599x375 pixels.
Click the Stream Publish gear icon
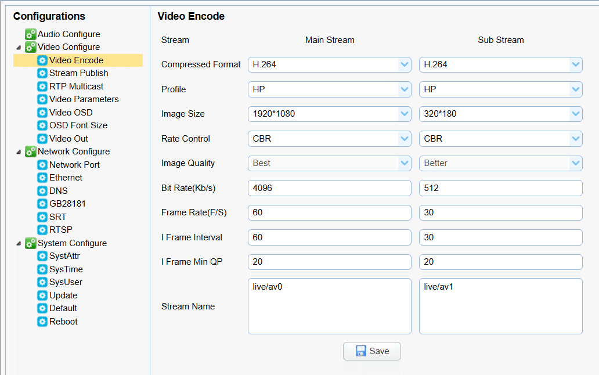click(x=42, y=73)
